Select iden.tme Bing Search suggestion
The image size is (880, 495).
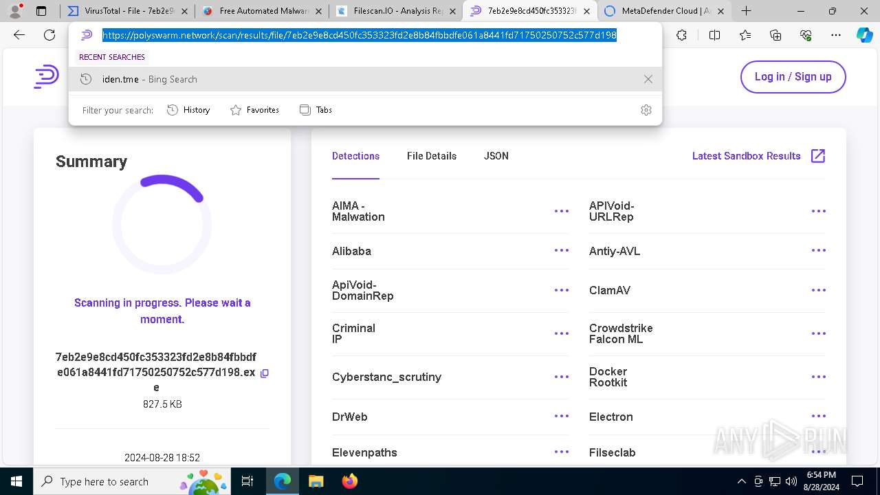pyautogui.click(x=365, y=79)
